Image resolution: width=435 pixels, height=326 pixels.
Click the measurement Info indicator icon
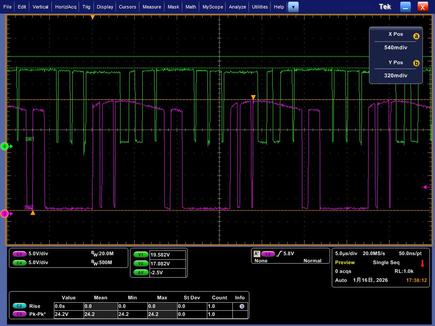242,306
